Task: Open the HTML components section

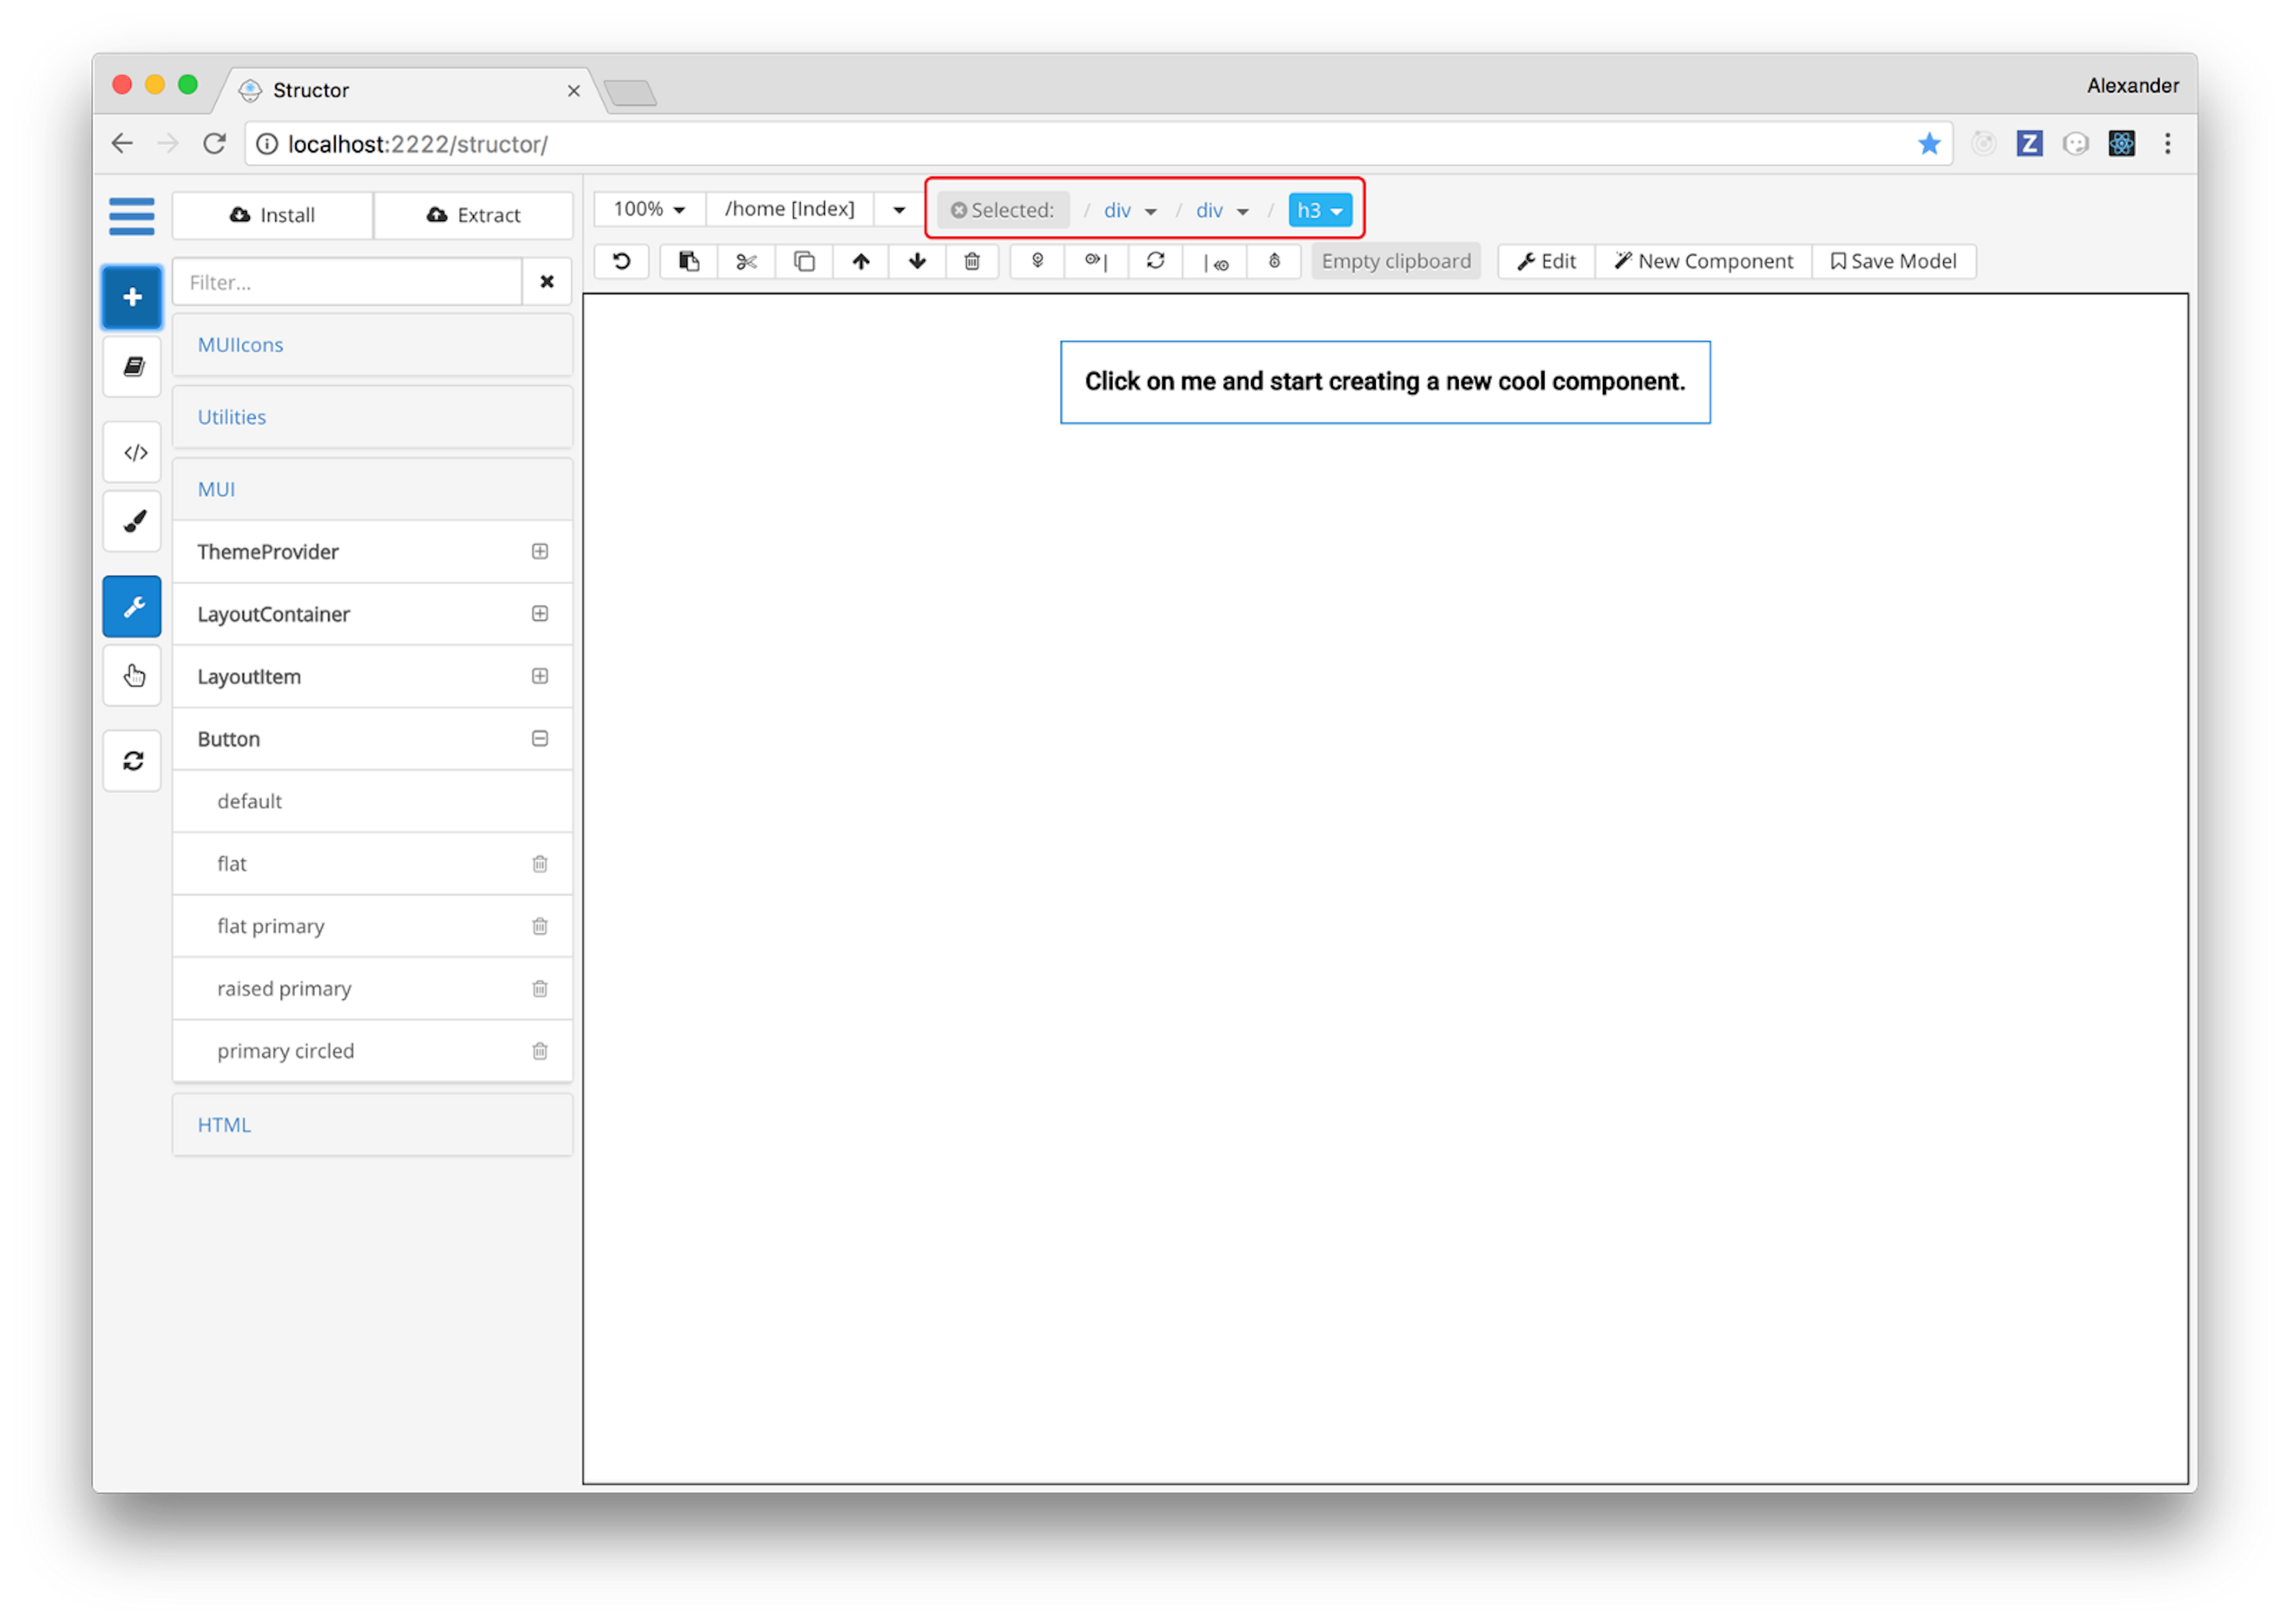Action: [224, 1125]
